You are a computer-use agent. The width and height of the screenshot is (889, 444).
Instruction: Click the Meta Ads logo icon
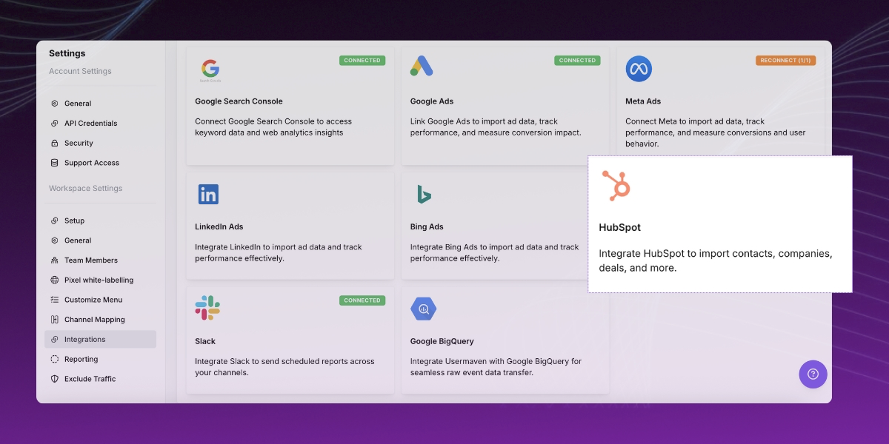point(638,69)
